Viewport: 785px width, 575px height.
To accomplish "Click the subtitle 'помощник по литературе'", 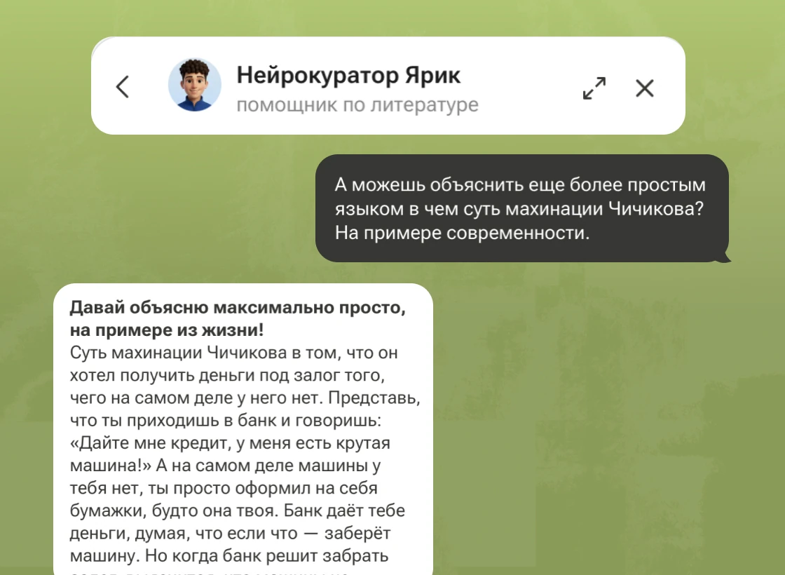I will coord(357,106).
